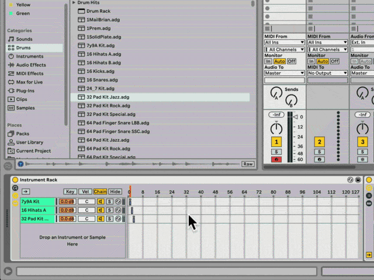This screenshot has width=374, height=280.
Task: Click the Hide button in Instrument Rack
Action: [115, 191]
